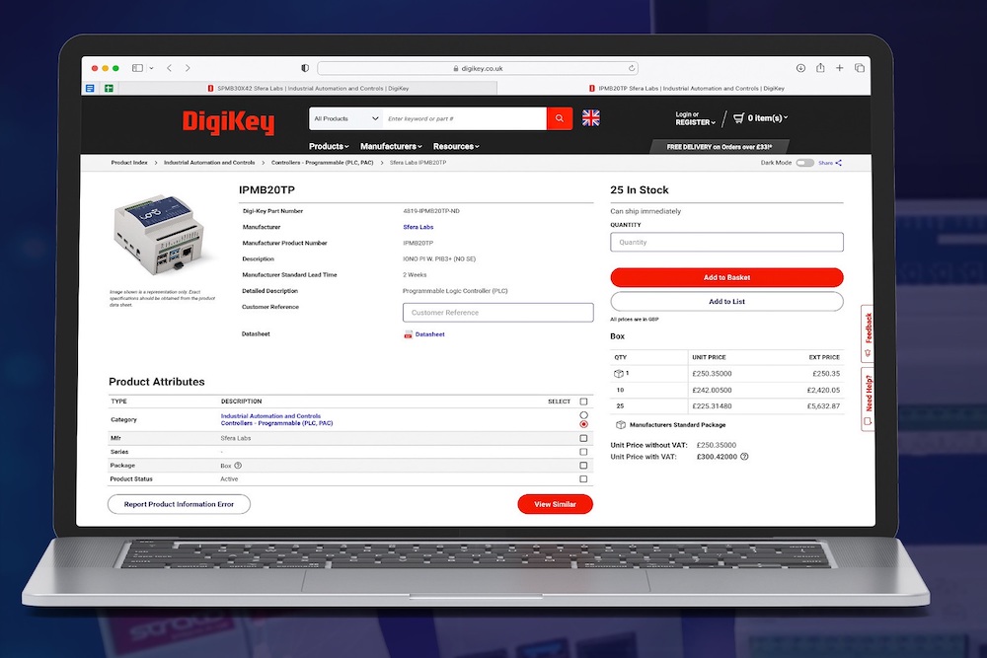Click the box icon in quantity 1 row
987x658 pixels.
618,374
